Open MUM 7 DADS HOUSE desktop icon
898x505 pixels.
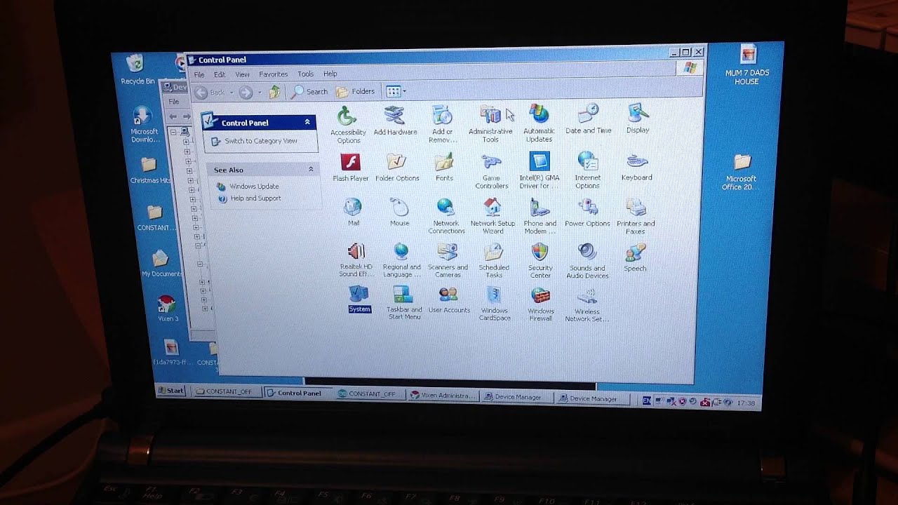coord(746,65)
